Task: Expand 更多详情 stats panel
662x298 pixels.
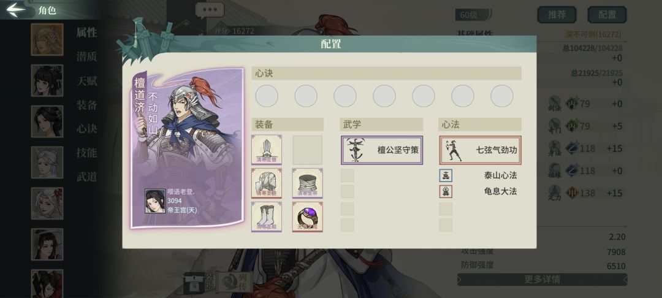Action: tap(542, 280)
